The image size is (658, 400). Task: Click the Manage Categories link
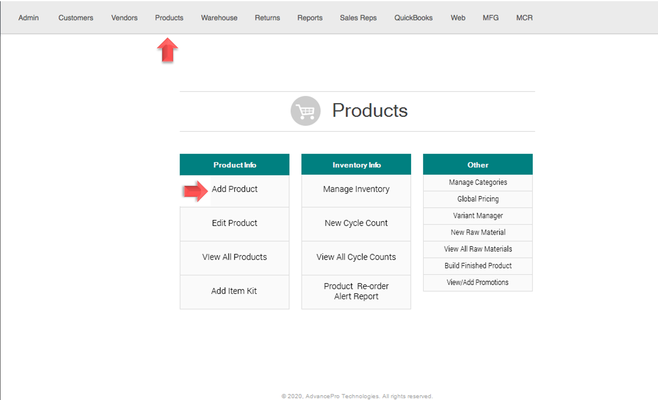478,182
